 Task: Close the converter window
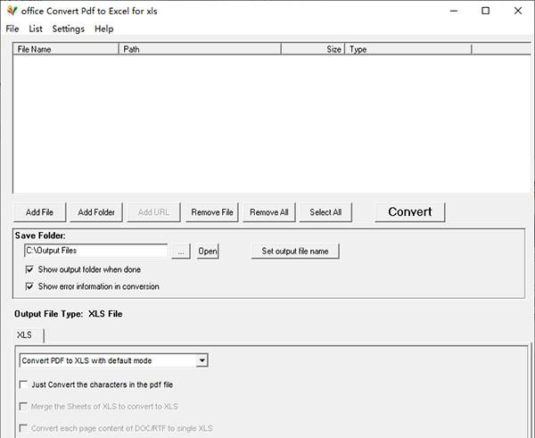[x=518, y=11]
